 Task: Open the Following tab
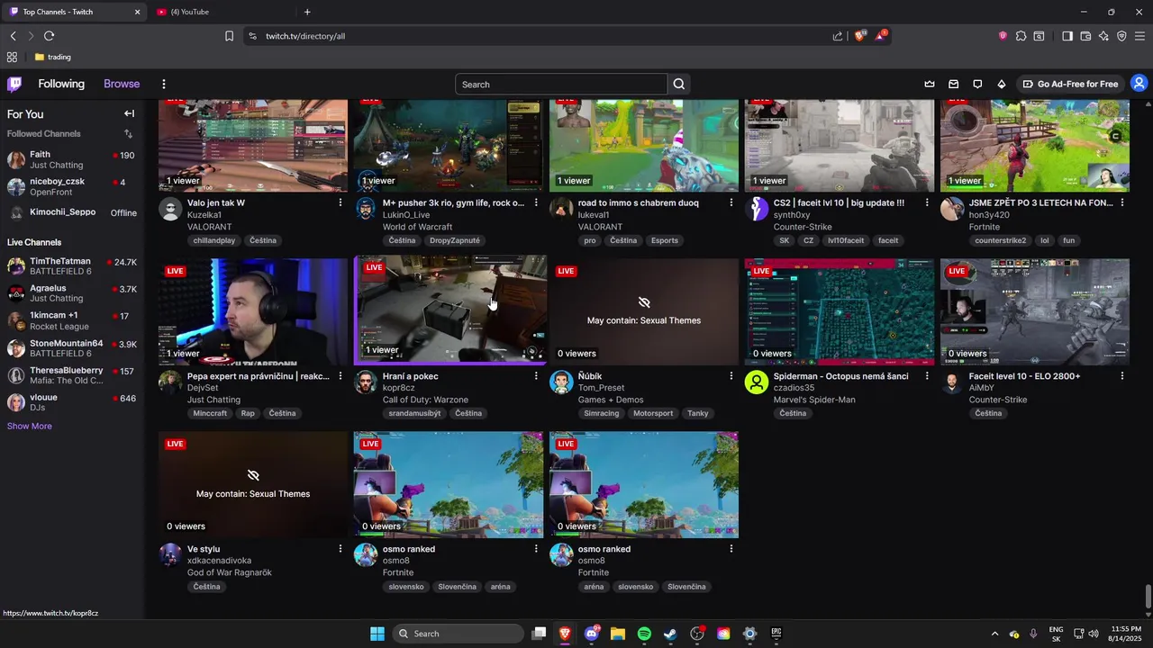[61, 84]
